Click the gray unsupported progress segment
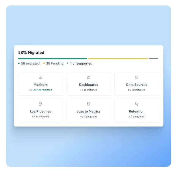Viewport: 178px width, 171px height. (x=153, y=59)
